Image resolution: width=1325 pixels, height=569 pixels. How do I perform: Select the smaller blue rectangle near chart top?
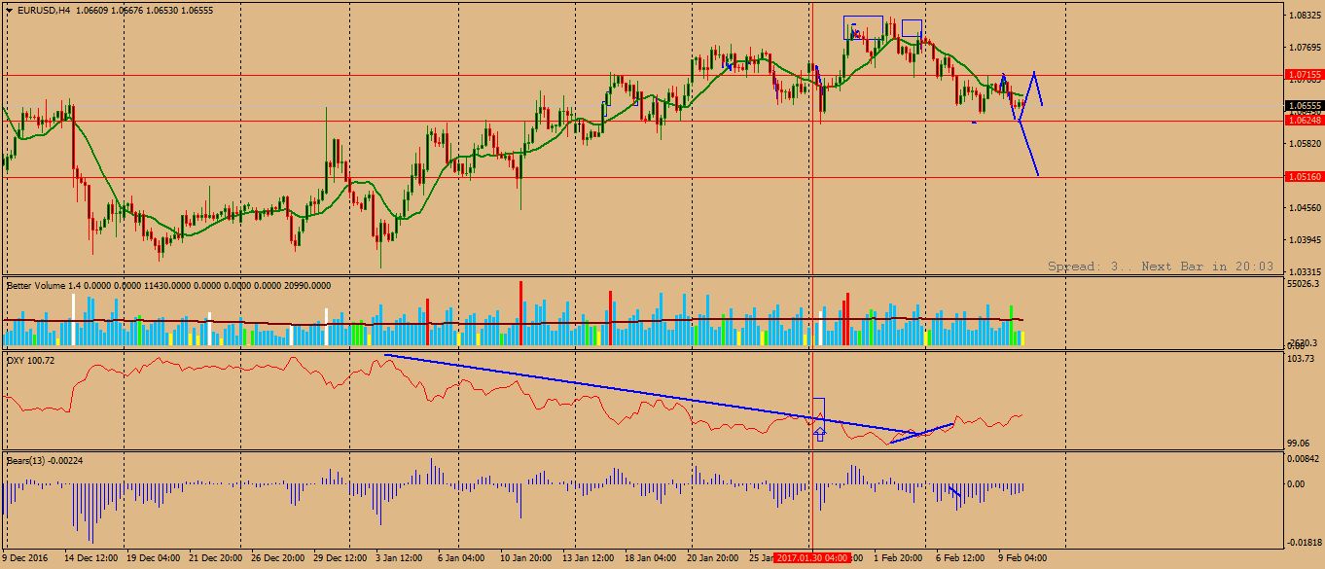(911, 28)
